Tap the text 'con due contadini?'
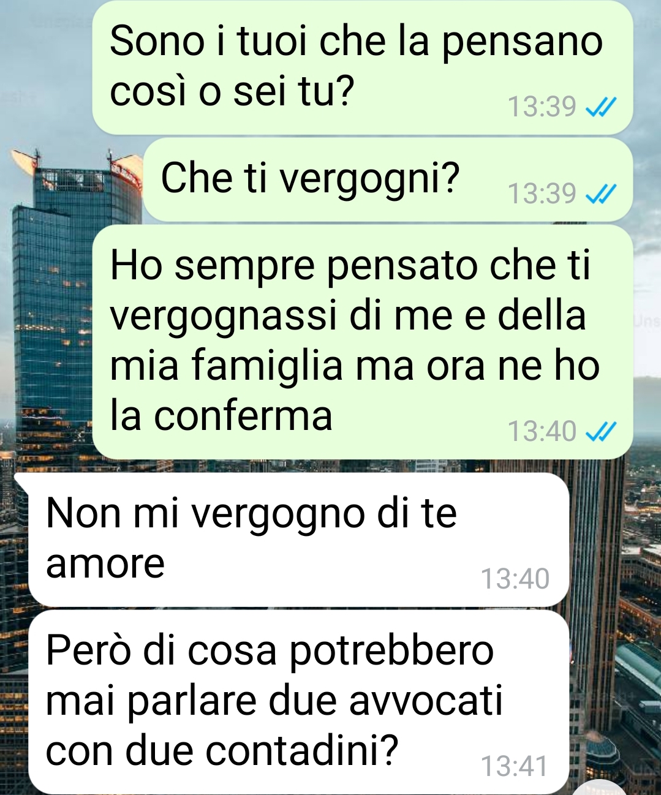 (222, 750)
